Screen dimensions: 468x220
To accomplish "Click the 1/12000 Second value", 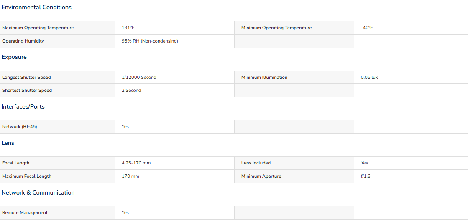I will pyautogui.click(x=139, y=78).
